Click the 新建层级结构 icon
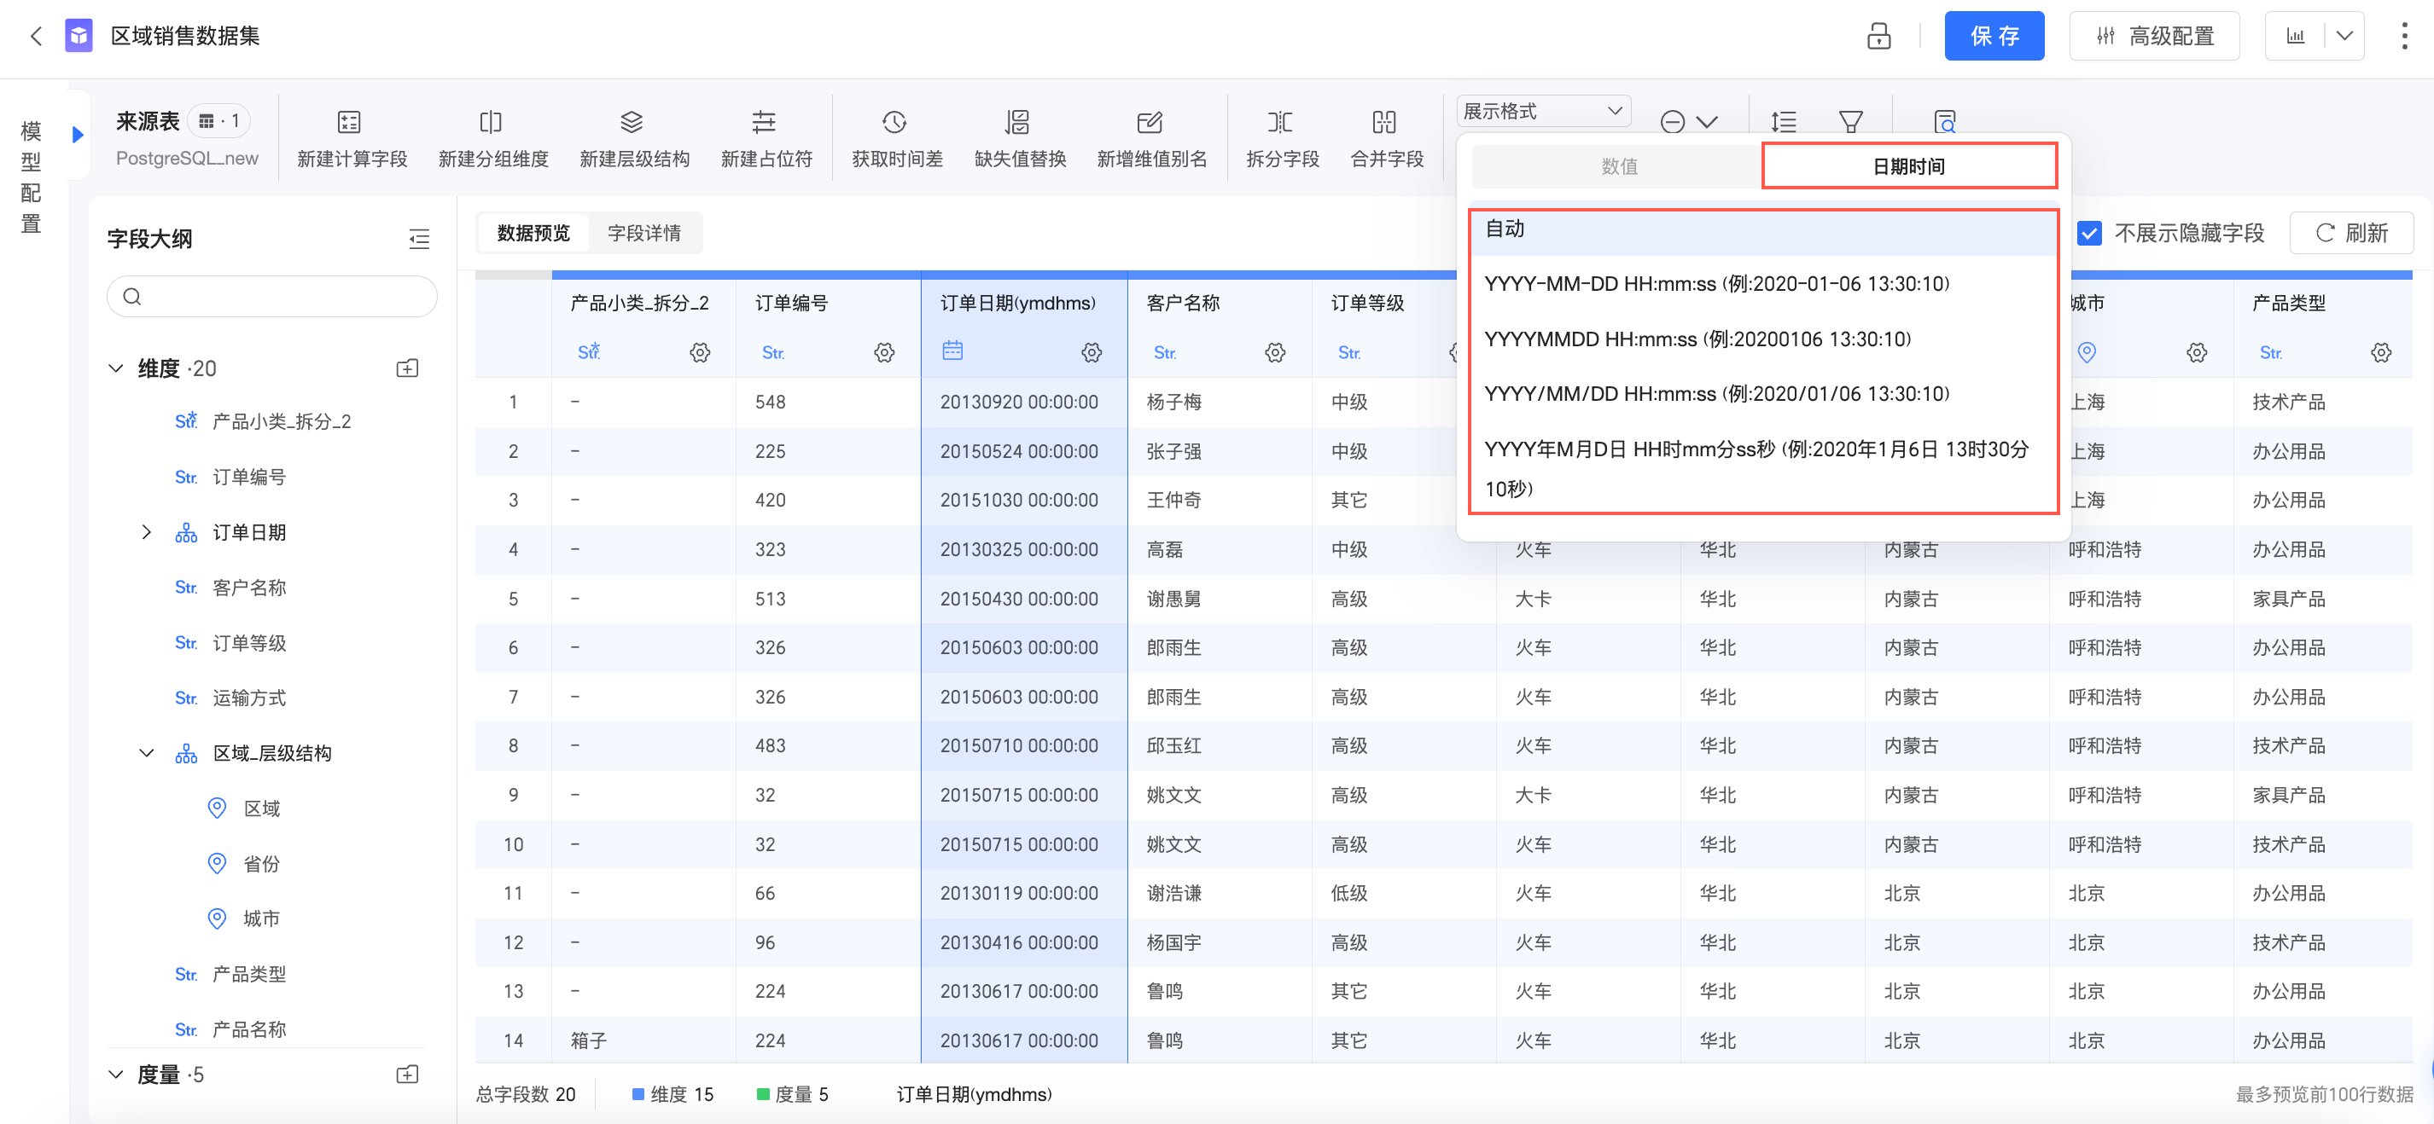 click(x=632, y=123)
